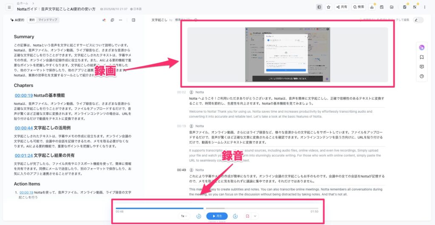435x225 pixels.
Task: Click the colorful AI regenerate icon
Action: coord(104,20)
